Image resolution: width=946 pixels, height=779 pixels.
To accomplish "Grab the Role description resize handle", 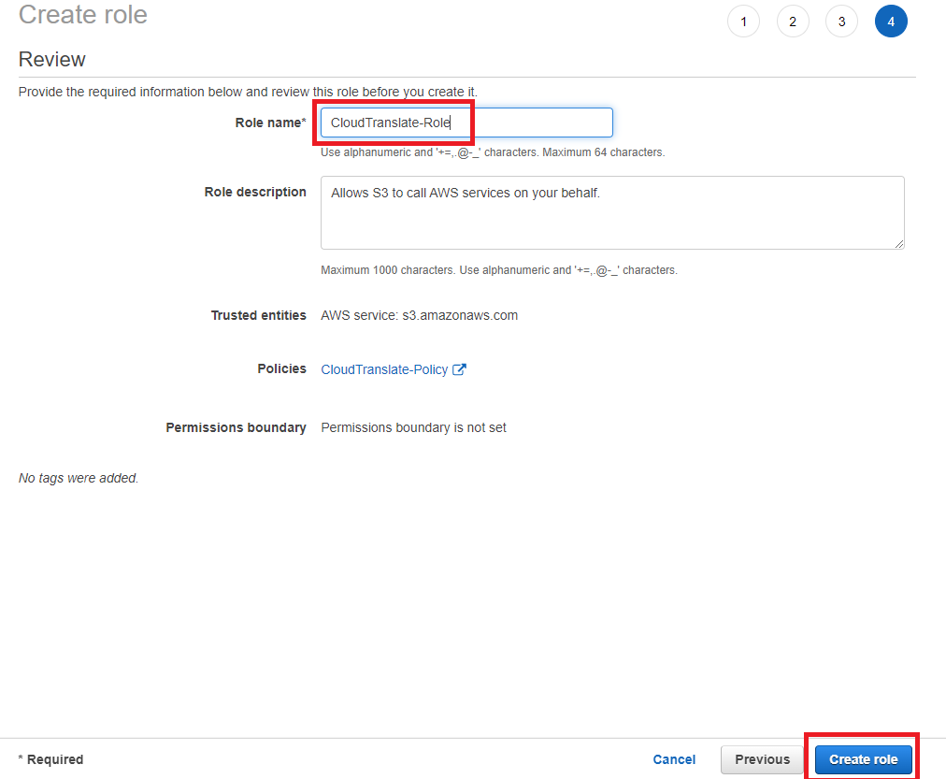I will pyautogui.click(x=898, y=243).
